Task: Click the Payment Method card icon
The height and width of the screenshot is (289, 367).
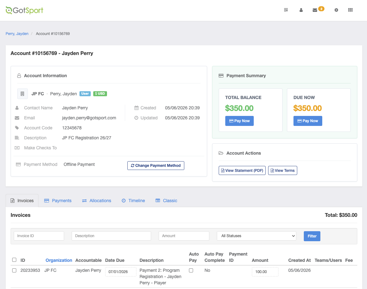Action: pos(18,164)
